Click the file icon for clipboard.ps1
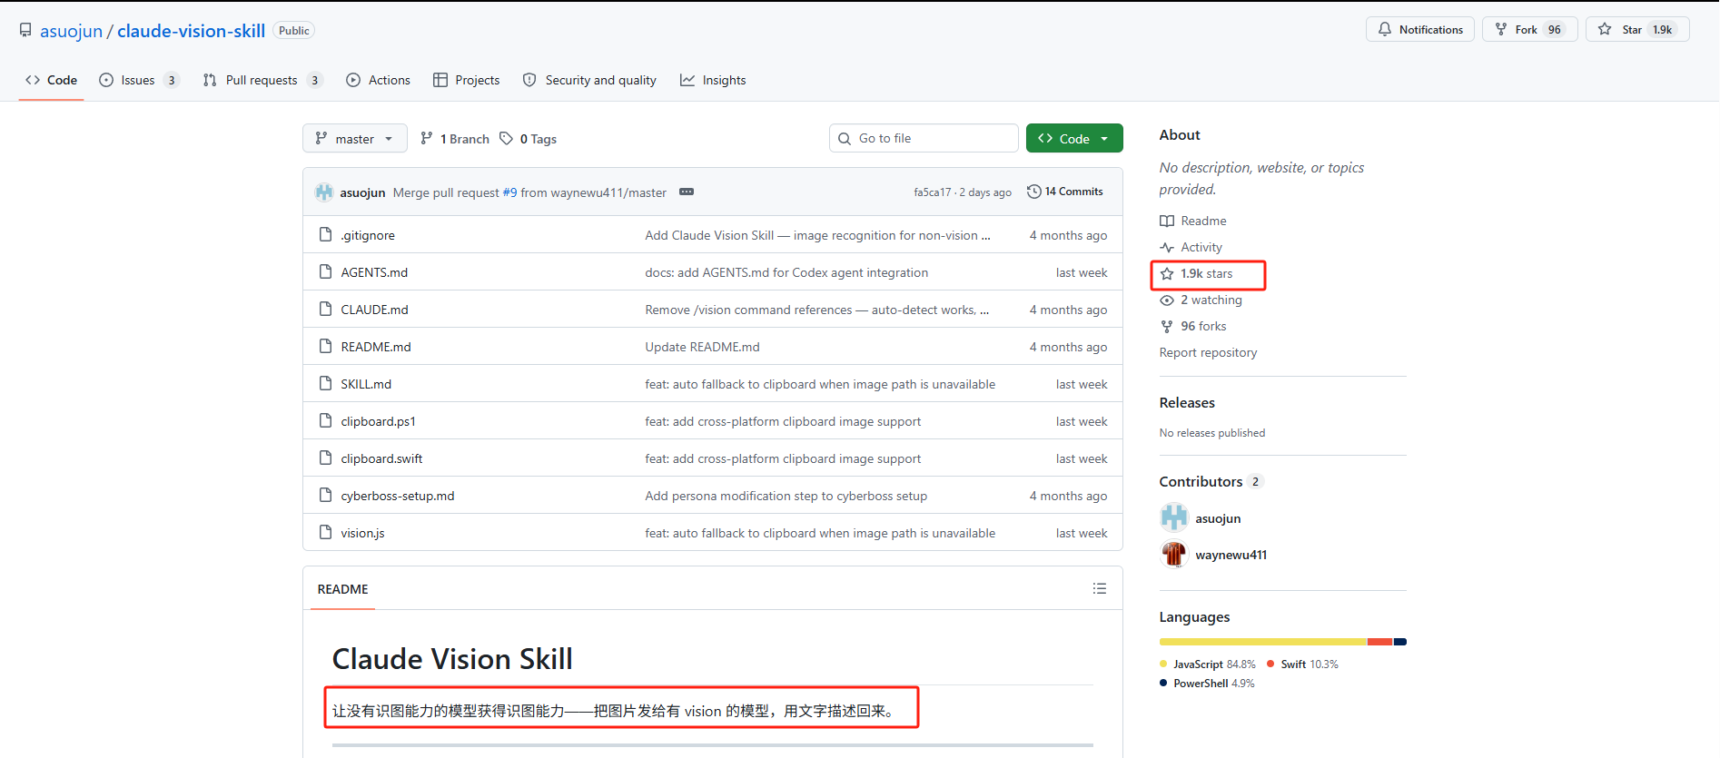The image size is (1720, 758). [325, 421]
